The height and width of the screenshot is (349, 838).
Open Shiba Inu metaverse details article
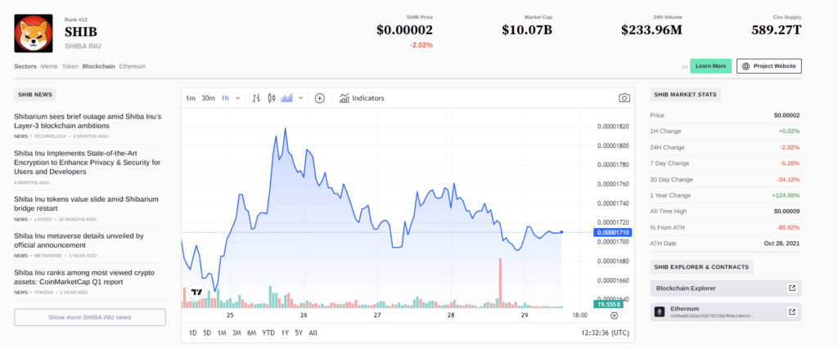click(79, 240)
